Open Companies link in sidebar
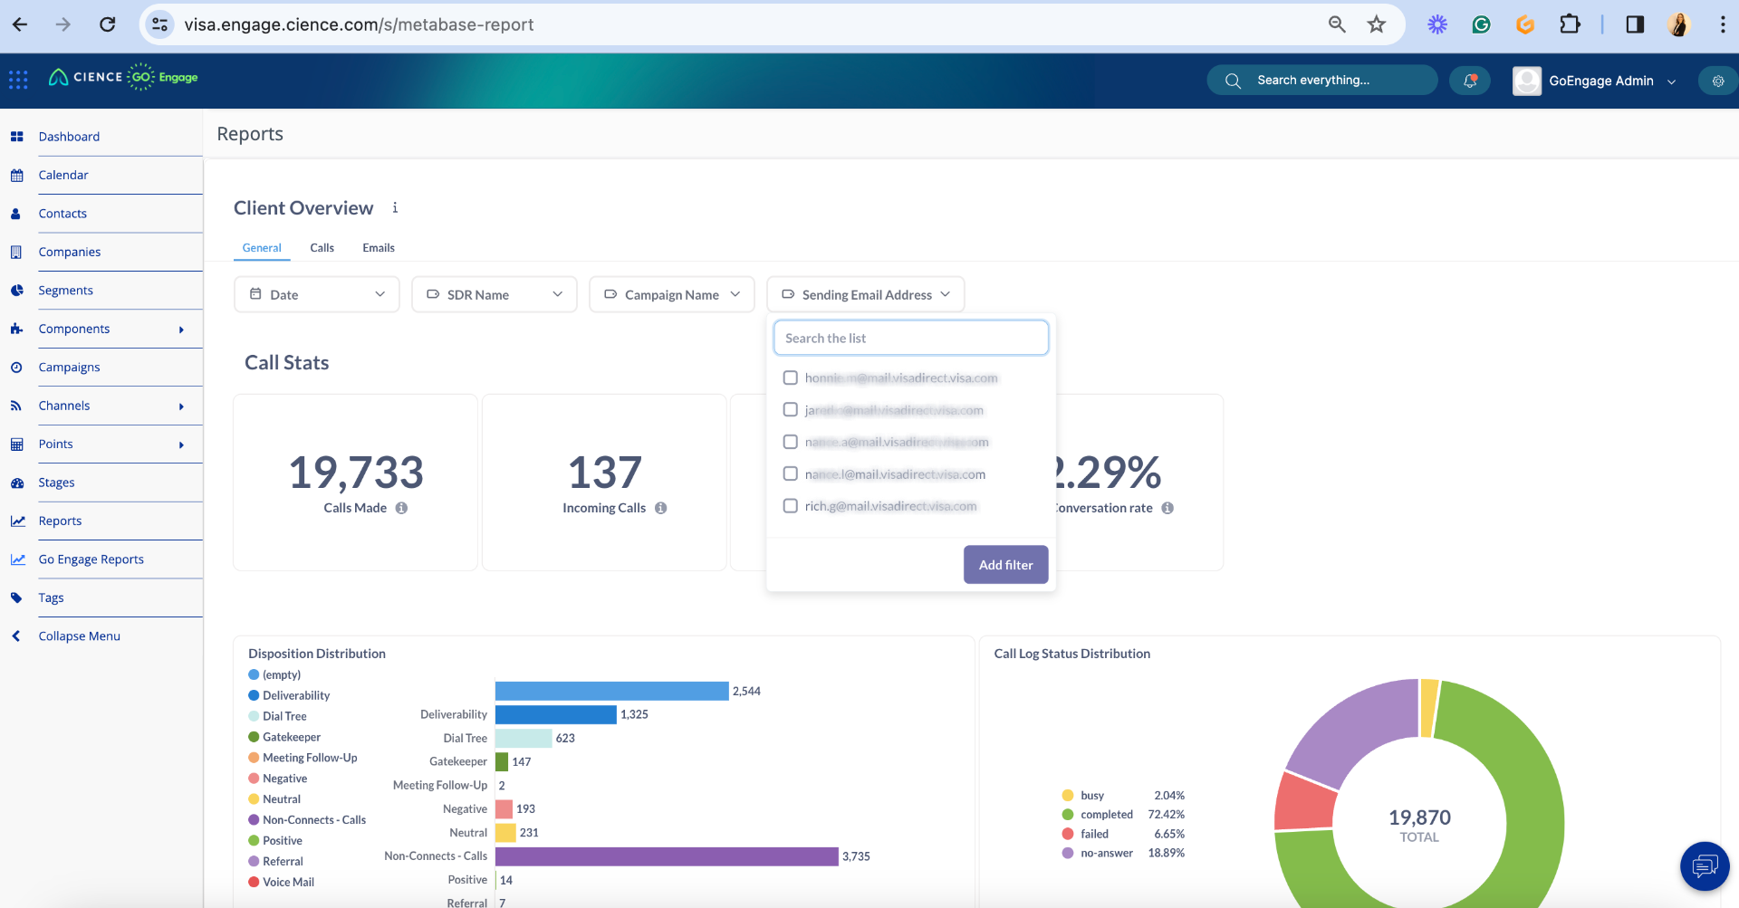 70,253
